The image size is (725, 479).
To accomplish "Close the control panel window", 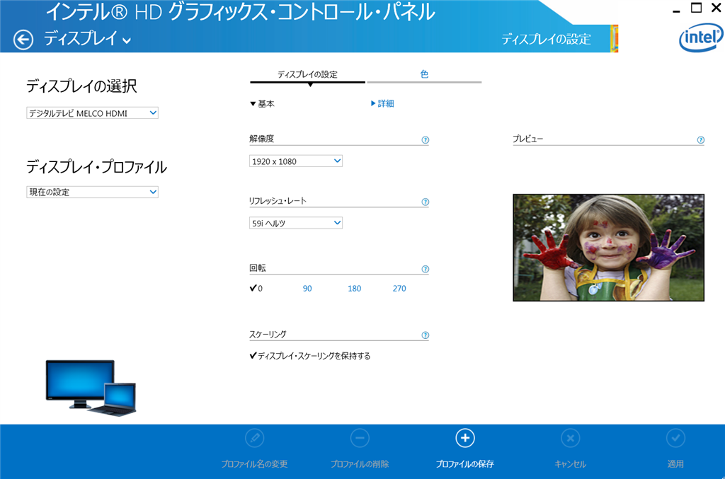I will click(x=717, y=8).
